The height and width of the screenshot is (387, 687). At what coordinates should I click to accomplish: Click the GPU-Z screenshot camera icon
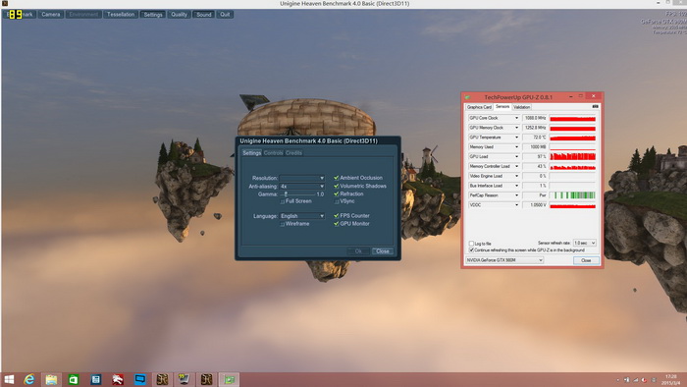(x=595, y=106)
